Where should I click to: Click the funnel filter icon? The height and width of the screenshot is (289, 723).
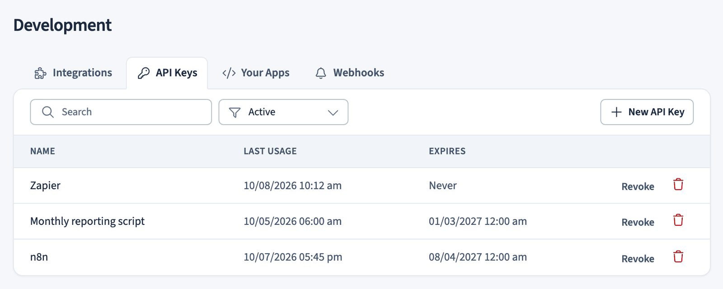pos(235,112)
